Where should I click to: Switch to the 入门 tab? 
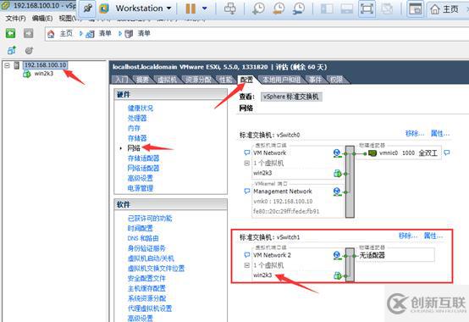pos(121,80)
